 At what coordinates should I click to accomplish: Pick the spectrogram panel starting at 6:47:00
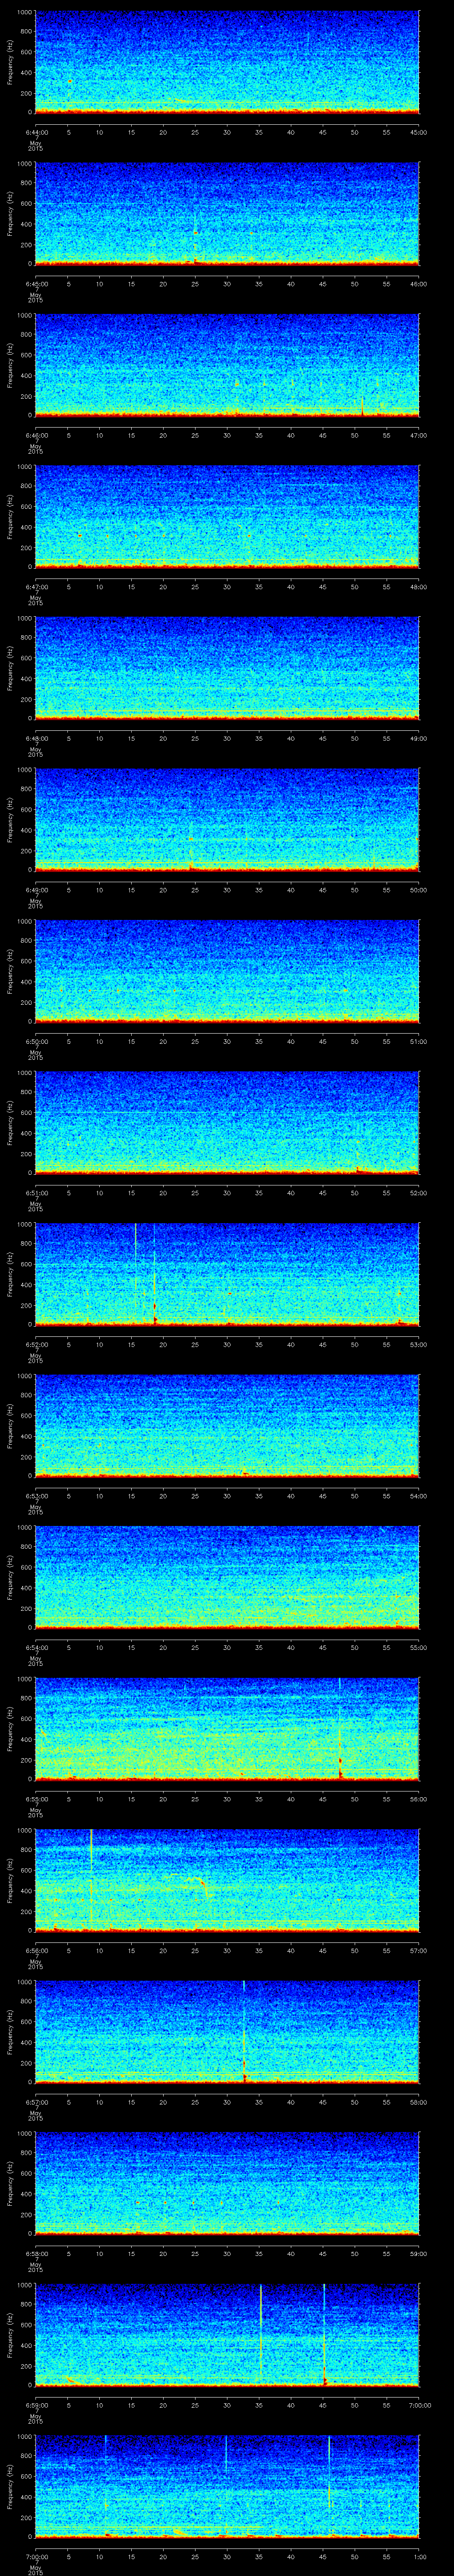(227, 516)
